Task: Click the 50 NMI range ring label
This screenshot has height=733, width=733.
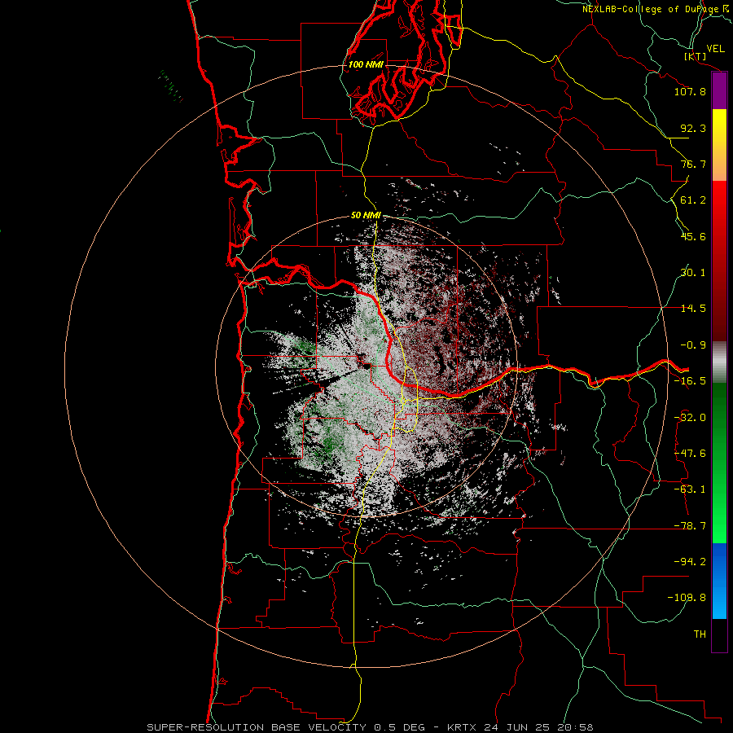Action: 366,216
